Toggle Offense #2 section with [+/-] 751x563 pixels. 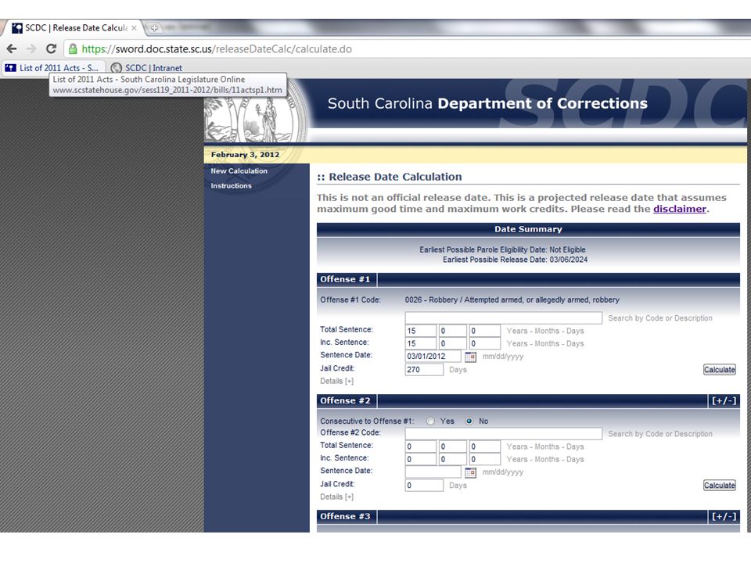pyautogui.click(x=724, y=400)
